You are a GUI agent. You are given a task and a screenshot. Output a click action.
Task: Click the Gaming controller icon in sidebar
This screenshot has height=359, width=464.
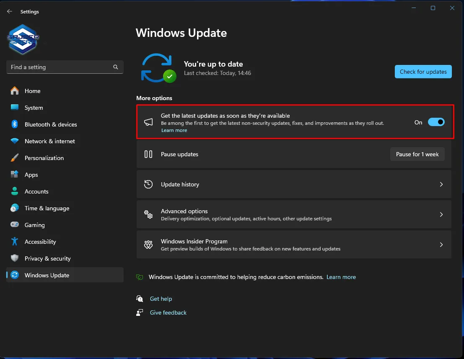point(15,225)
